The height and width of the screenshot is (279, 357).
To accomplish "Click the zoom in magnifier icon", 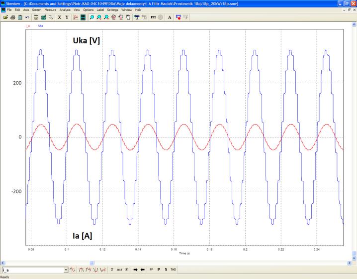I will (x=99, y=17).
